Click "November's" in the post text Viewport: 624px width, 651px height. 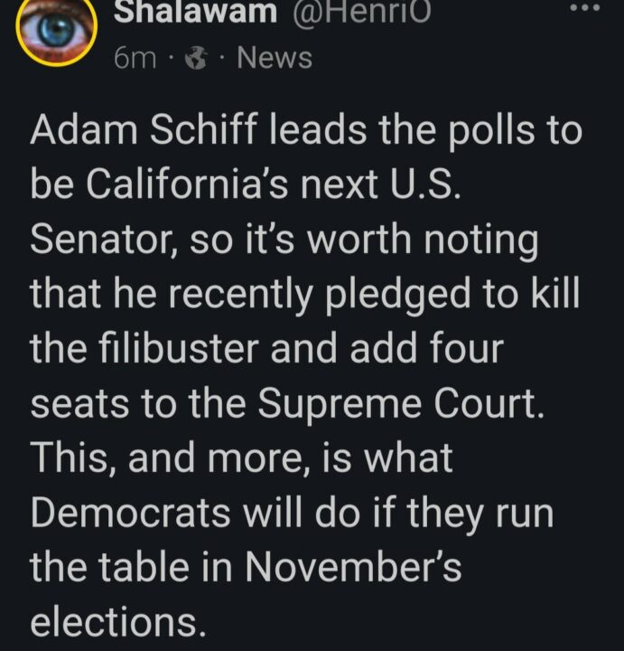(354, 568)
